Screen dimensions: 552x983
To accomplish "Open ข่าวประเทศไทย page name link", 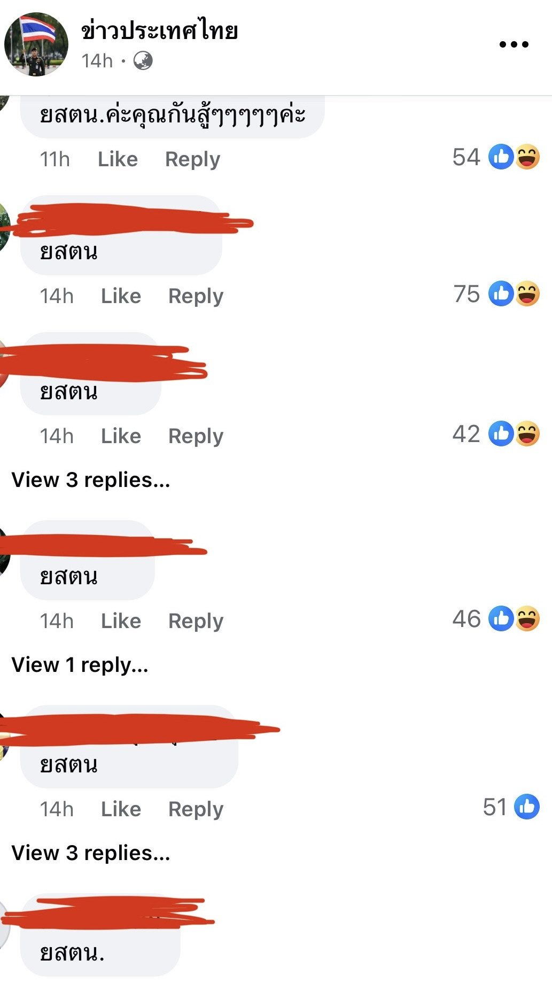I will pos(159,30).
